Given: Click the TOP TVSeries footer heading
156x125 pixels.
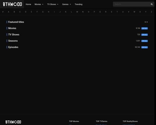Looking at the screenshot, I should (x=102, y=121).
